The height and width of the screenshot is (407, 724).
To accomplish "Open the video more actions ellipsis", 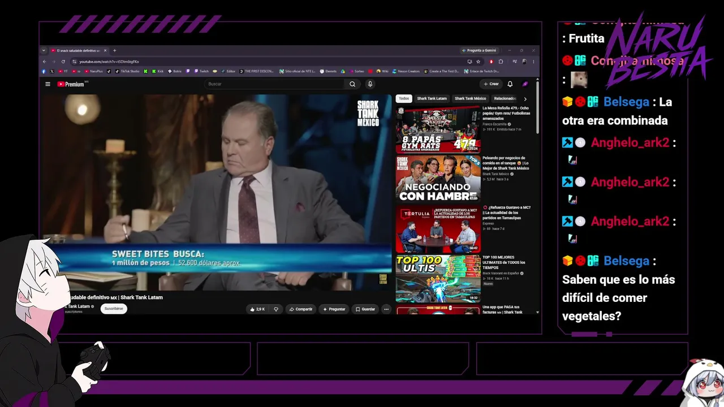I will coord(386,309).
